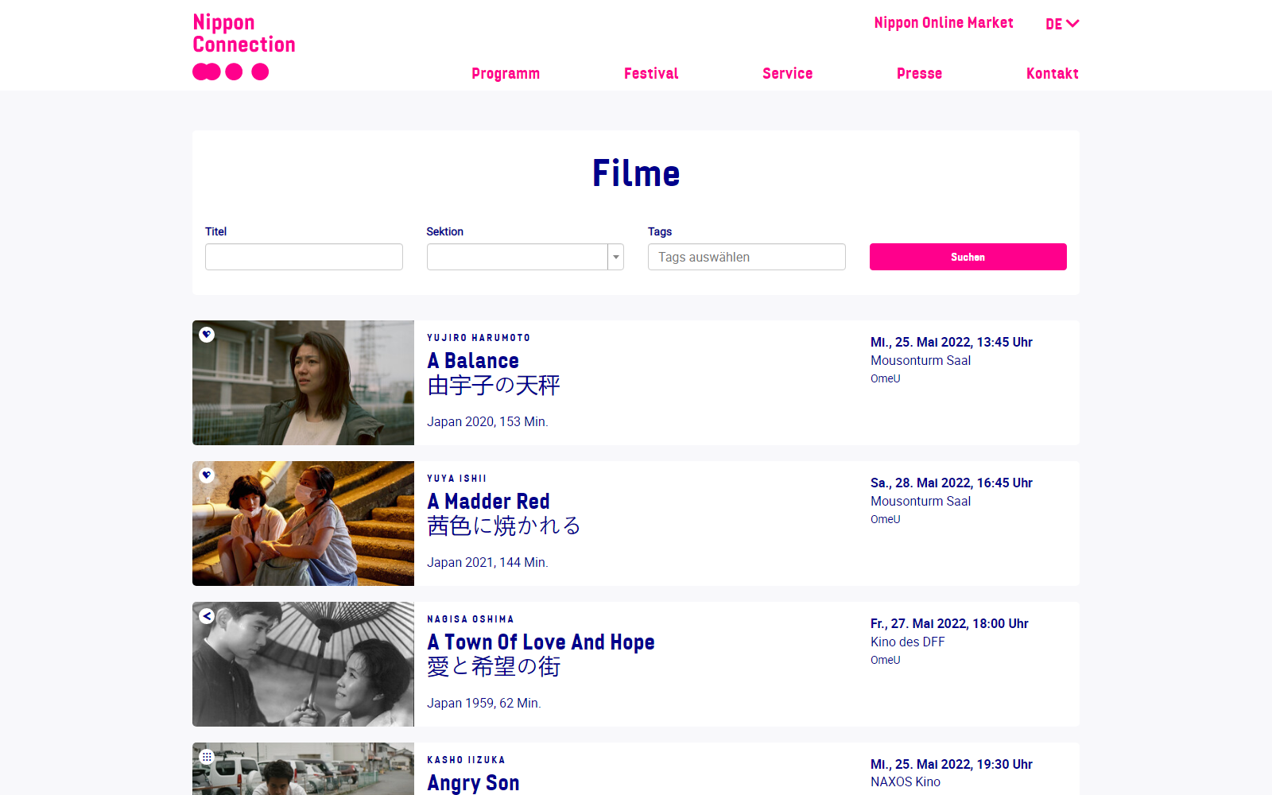Viewport: 1272px width, 795px height.
Task: Go to the Service menu item
Action: [x=787, y=74]
